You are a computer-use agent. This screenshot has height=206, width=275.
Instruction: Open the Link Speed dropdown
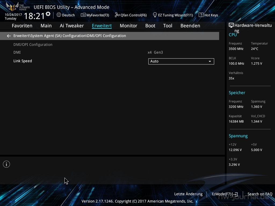pos(181,61)
